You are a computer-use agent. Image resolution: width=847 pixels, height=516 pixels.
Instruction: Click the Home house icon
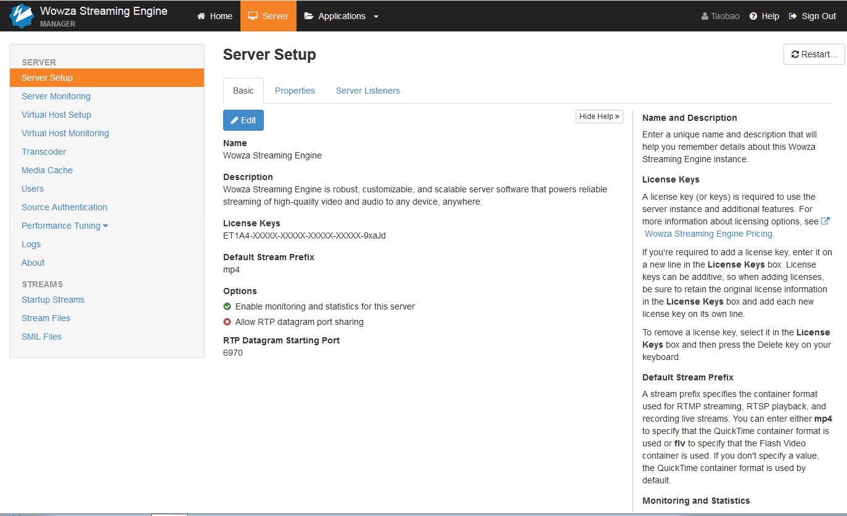point(201,16)
